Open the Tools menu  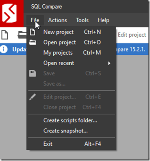tap(82, 20)
